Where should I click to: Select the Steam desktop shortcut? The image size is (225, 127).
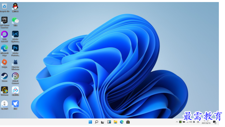pos(4,77)
